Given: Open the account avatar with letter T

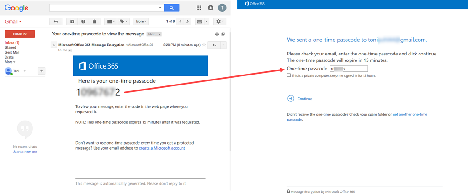Looking at the screenshot, I should pos(222,8).
